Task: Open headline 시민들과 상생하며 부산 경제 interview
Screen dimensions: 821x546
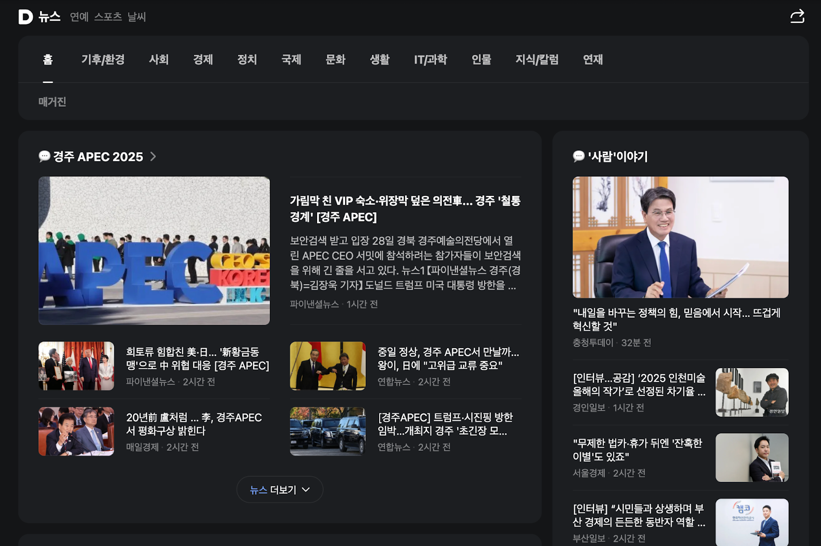Action: [639, 515]
